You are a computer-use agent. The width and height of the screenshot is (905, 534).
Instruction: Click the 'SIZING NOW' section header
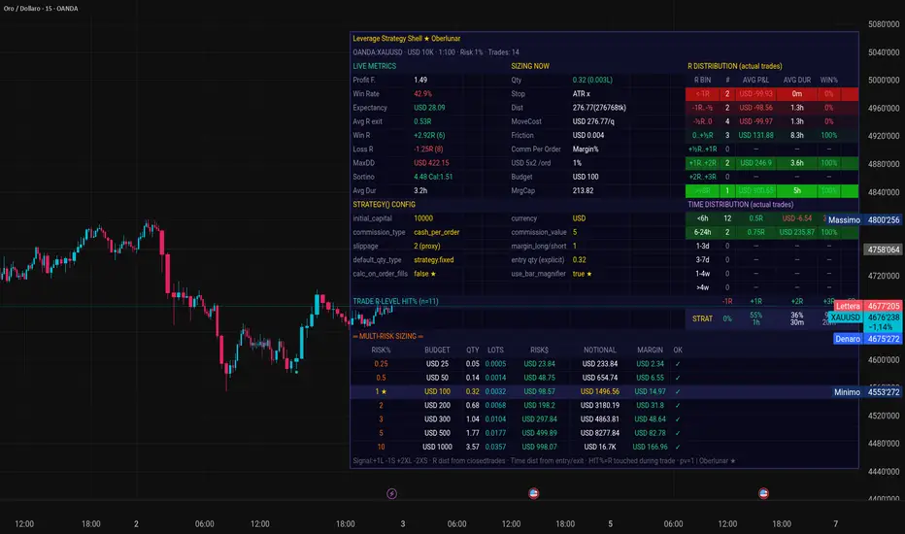tap(530, 66)
